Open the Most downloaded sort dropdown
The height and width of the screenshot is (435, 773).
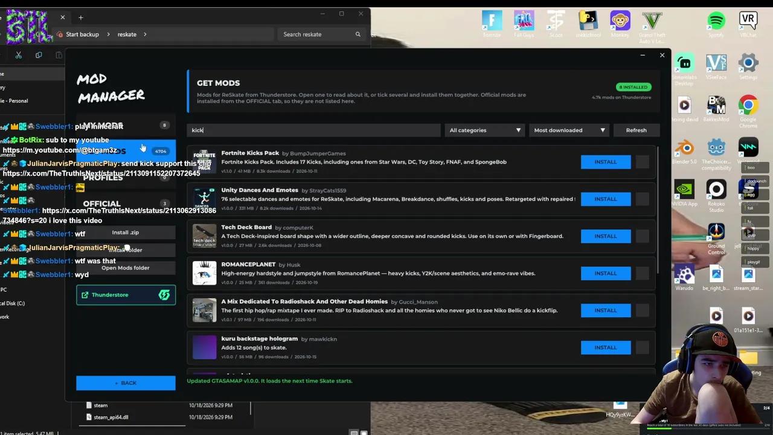569,130
